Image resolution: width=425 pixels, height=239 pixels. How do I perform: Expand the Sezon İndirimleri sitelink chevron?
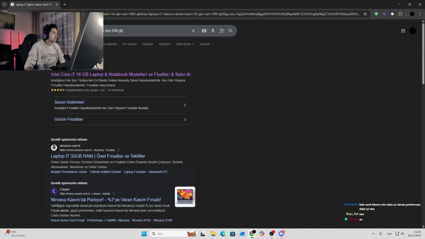coord(185,105)
